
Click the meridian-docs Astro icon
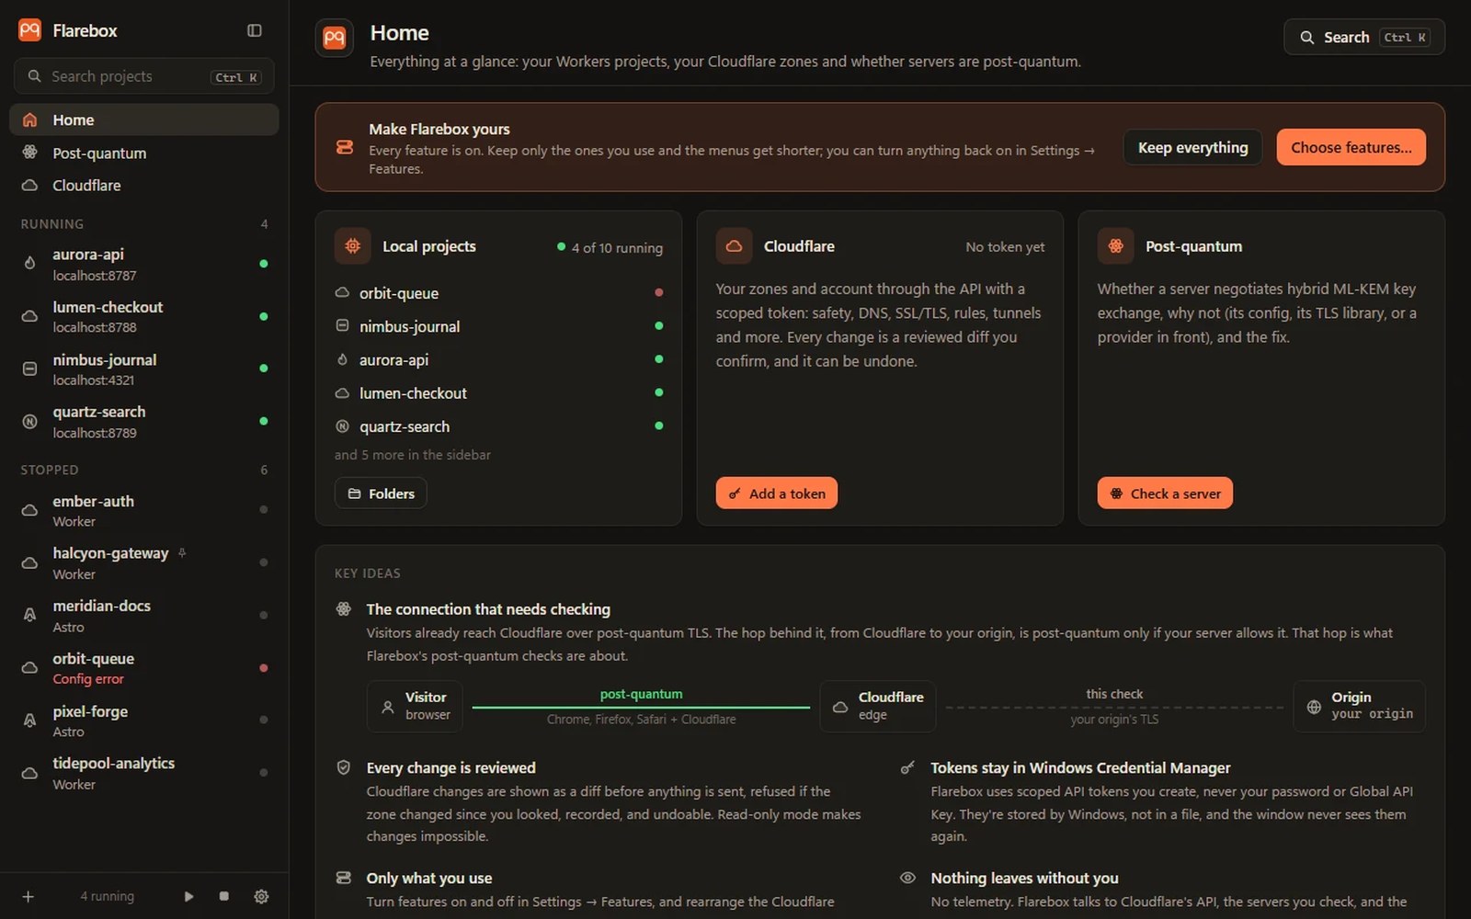29,616
